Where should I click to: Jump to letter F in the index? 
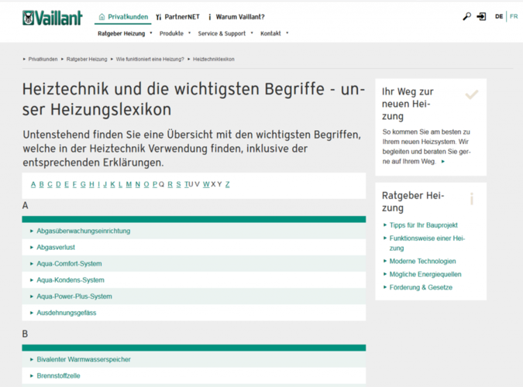(74, 184)
